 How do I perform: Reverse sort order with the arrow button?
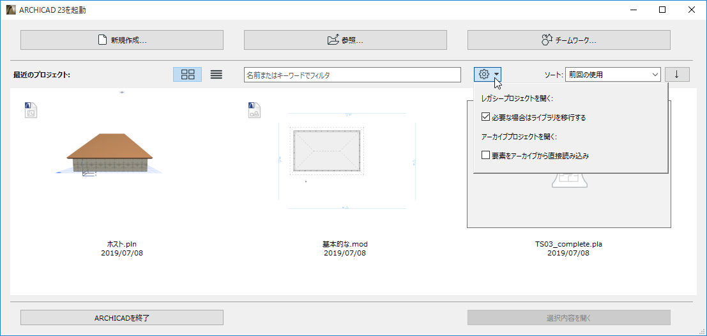[x=677, y=74]
